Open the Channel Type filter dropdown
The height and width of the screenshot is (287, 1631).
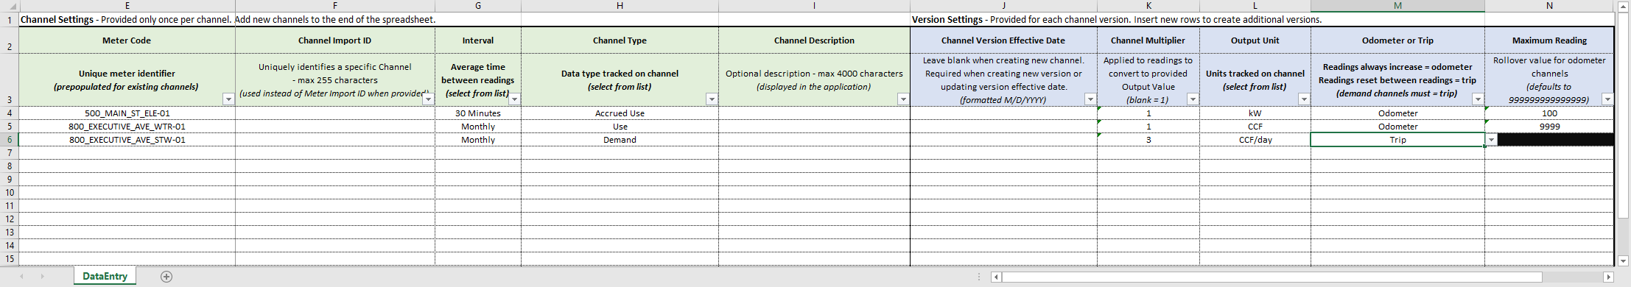coord(712,99)
